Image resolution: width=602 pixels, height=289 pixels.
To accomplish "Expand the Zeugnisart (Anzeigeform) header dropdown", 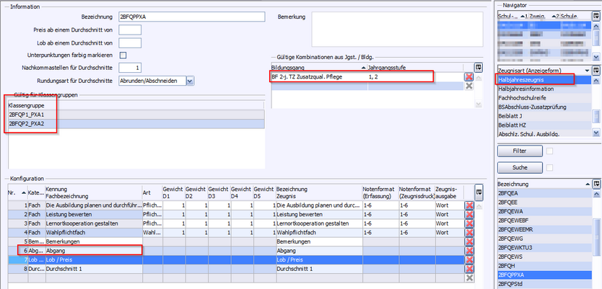I will 585,70.
